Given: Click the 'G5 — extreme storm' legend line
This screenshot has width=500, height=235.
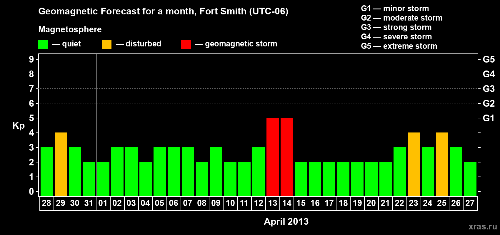Looking at the screenshot, I should (399, 46).
